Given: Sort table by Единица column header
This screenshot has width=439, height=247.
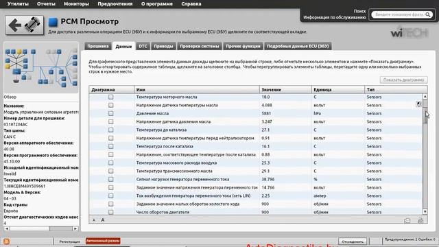Looking at the screenshot, I should (338, 90).
